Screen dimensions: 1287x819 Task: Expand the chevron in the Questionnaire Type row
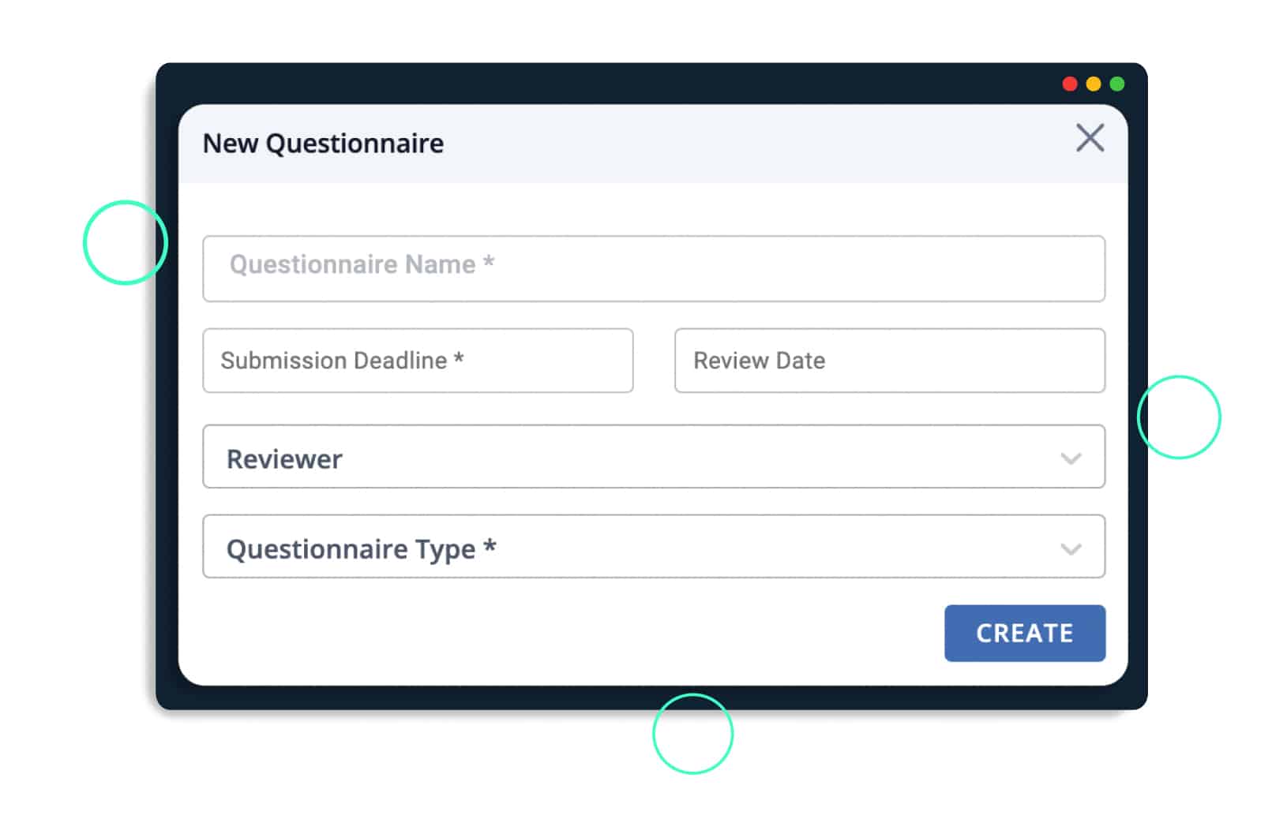(1071, 549)
